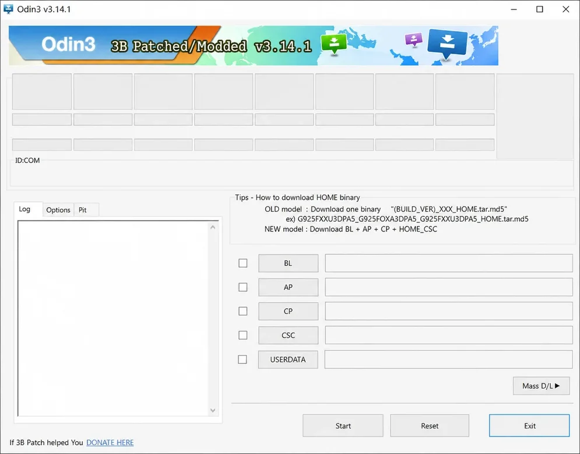Click the purple download bubble icon in banner
The height and width of the screenshot is (454, 580).
(x=413, y=39)
